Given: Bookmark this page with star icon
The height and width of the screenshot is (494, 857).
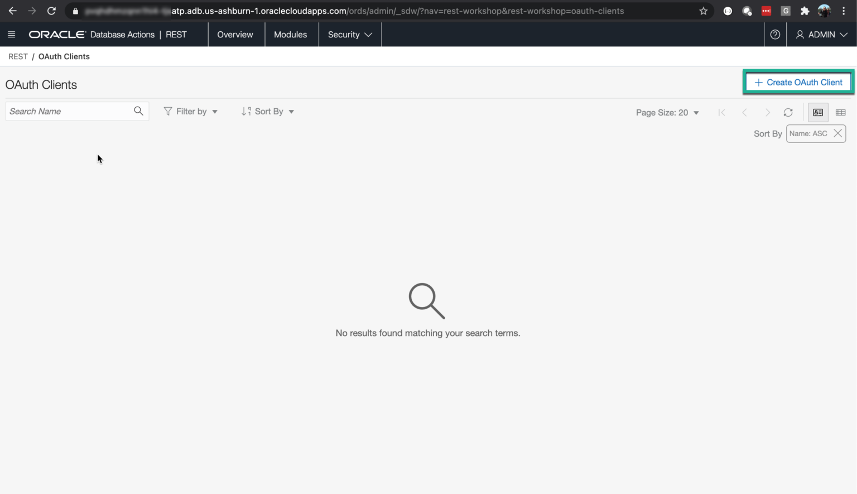Looking at the screenshot, I should 703,11.
